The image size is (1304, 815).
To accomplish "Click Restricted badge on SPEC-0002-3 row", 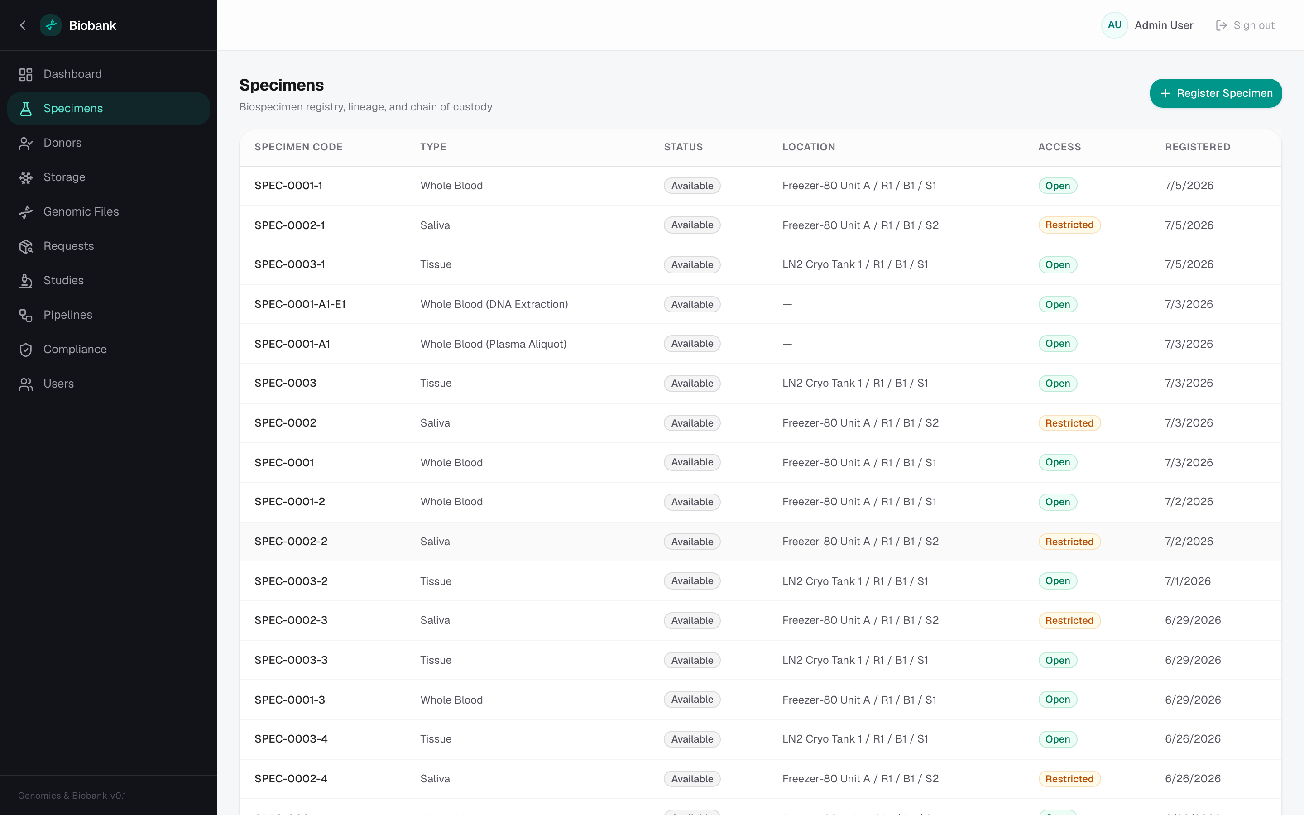I will pyautogui.click(x=1069, y=620).
